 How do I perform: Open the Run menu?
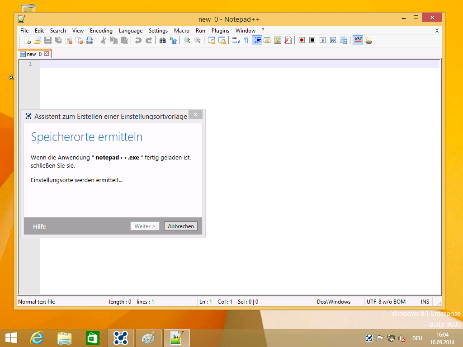(200, 31)
